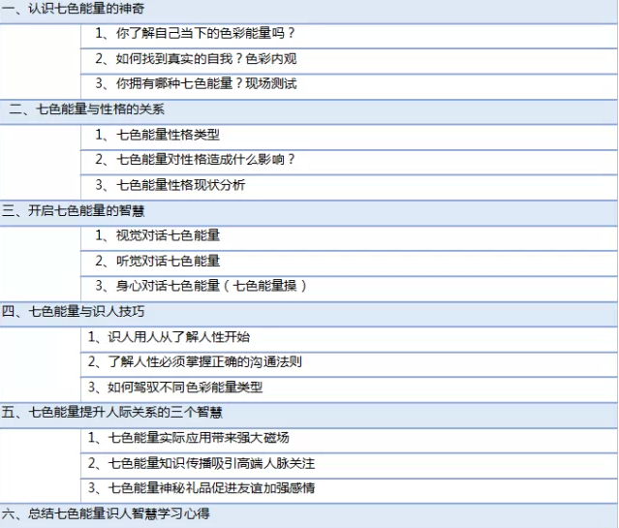Image resolution: width=619 pixels, height=528 pixels.
Task: Select row 七色能量对性格造成什么影响？
Action: 349,163
